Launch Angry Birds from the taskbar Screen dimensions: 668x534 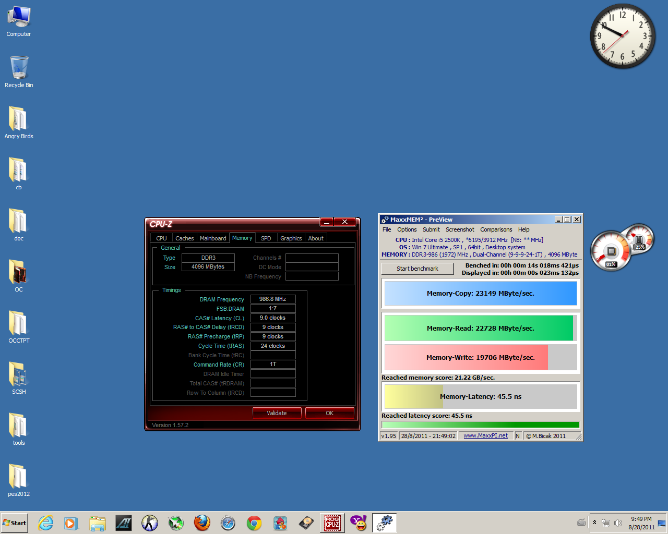click(x=280, y=523)
